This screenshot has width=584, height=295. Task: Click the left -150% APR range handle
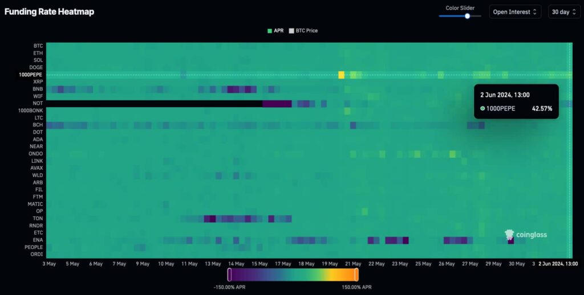(229, 274)
